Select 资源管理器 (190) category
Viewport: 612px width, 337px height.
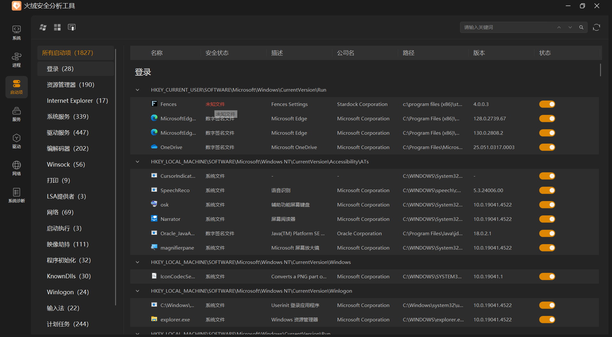(71, 85)
